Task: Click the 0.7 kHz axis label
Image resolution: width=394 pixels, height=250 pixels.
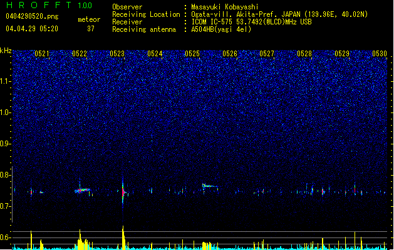Action: pos(6,206)
